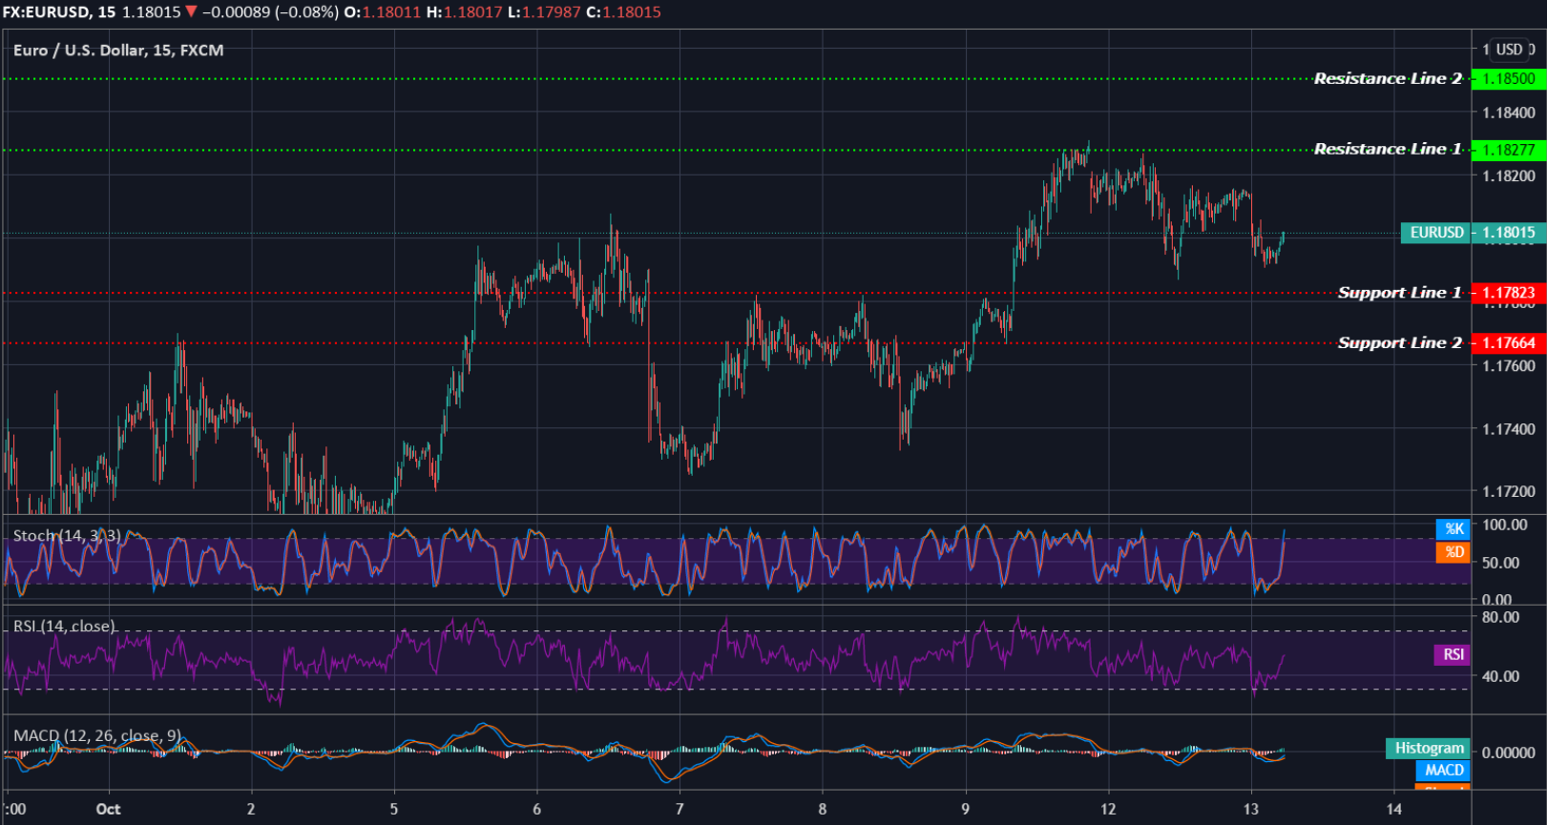Select the Support Line 2 text annotation
Image resolution: width=1547 pixels, height=825 pixels.
(x=1400, y=342)
